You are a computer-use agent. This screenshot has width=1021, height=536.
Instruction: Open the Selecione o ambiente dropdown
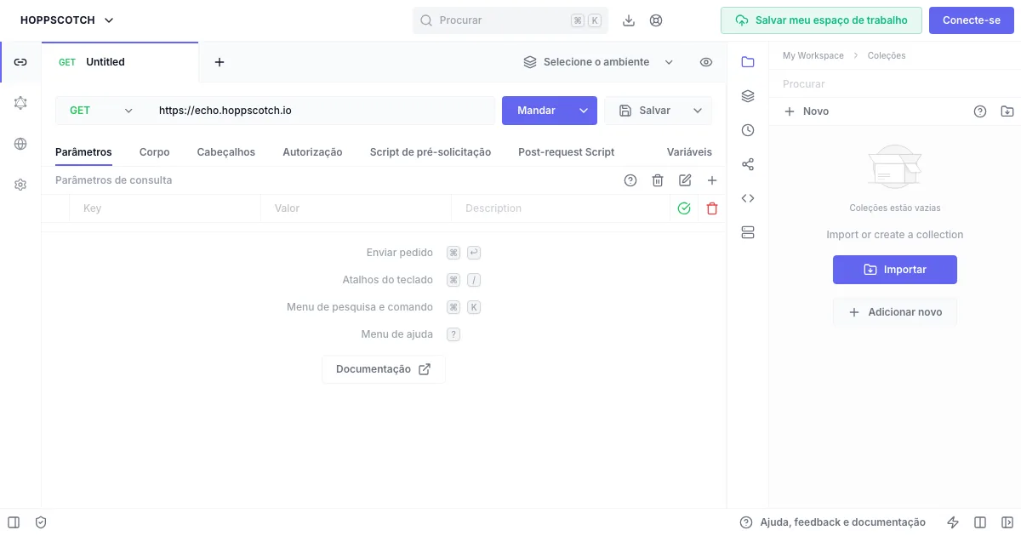coord(598,62)
